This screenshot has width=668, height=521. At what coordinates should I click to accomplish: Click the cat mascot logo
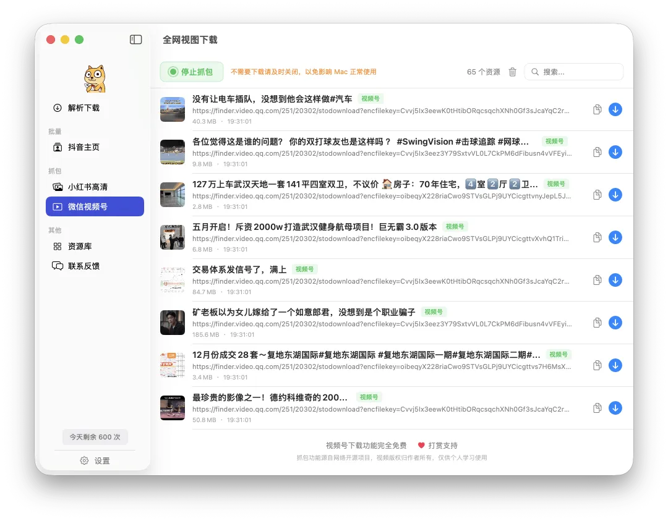95,78
